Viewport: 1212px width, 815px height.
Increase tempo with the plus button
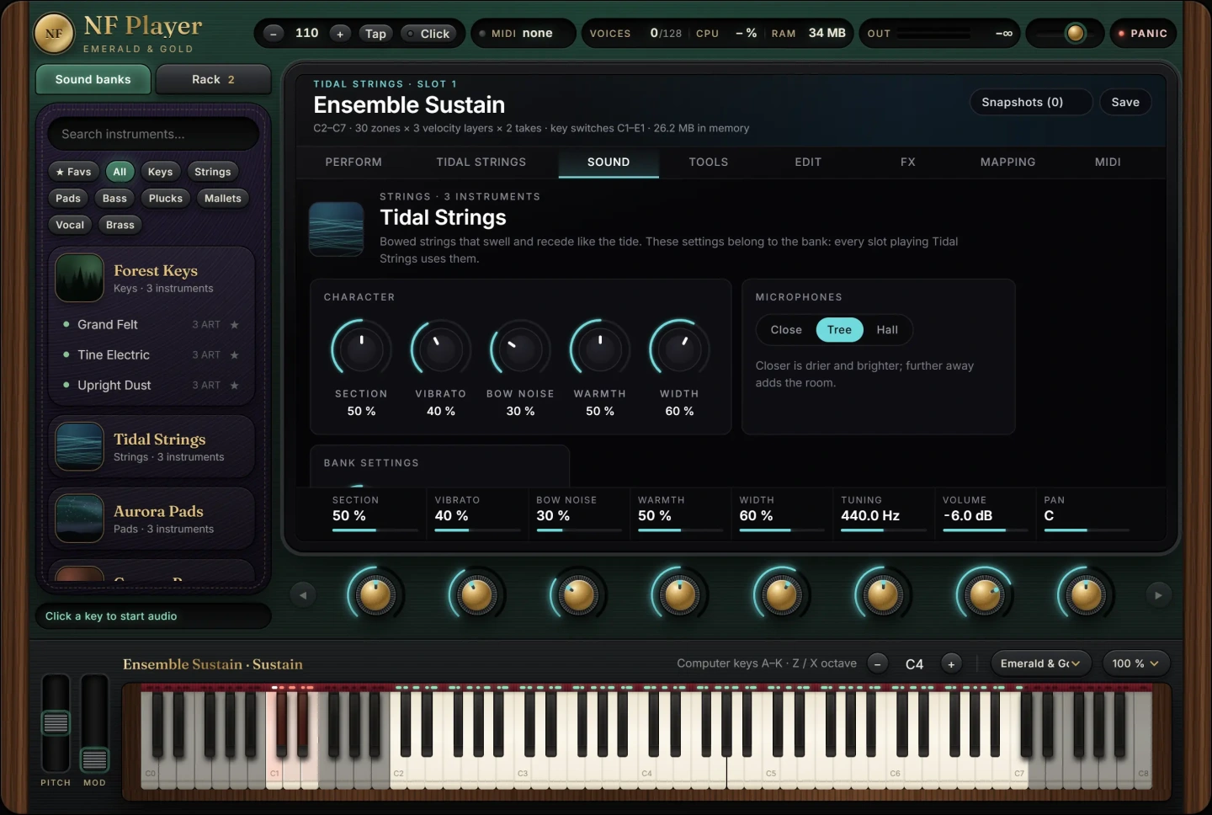[340, 34]
